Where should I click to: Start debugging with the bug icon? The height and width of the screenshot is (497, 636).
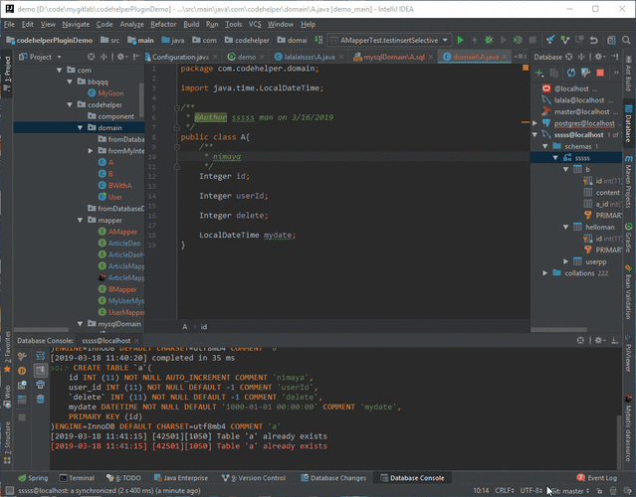click(x=489, y=40)
